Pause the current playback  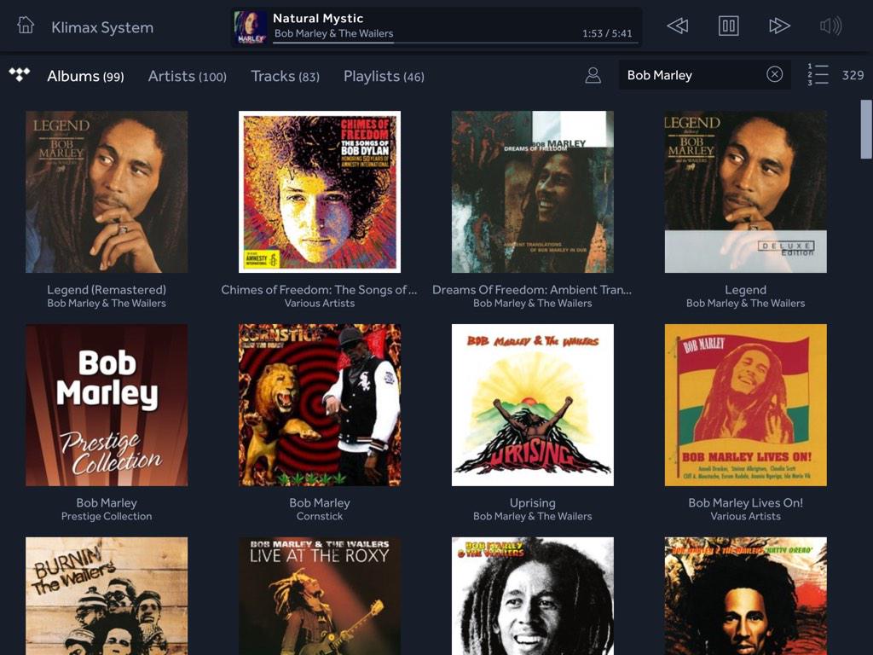[x=728, y=26]
